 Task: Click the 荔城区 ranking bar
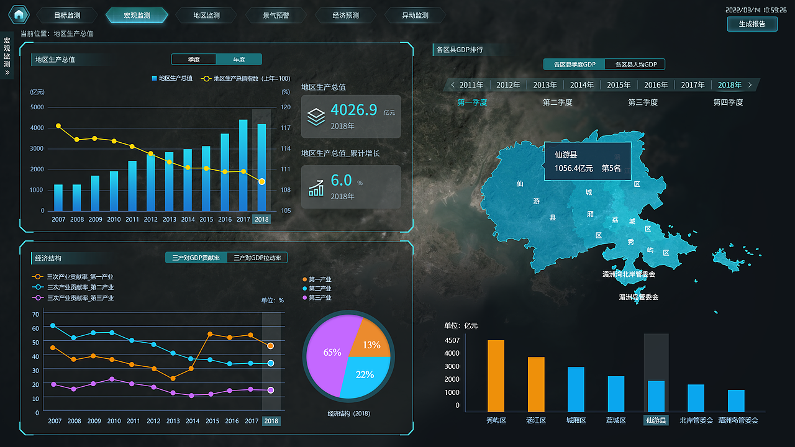click(616, 394)
